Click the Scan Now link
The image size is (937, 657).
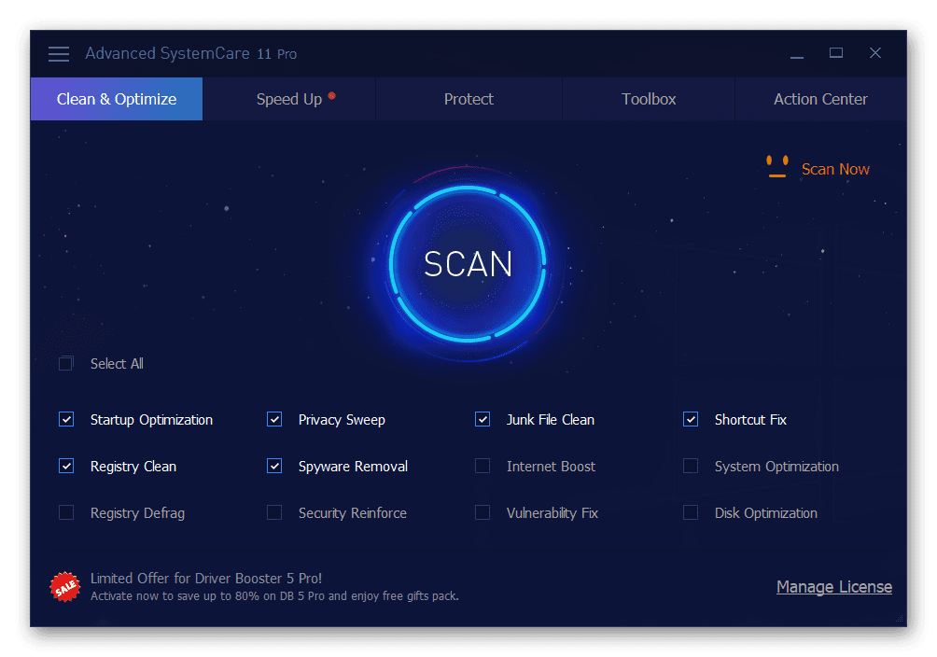pos(835,169)
